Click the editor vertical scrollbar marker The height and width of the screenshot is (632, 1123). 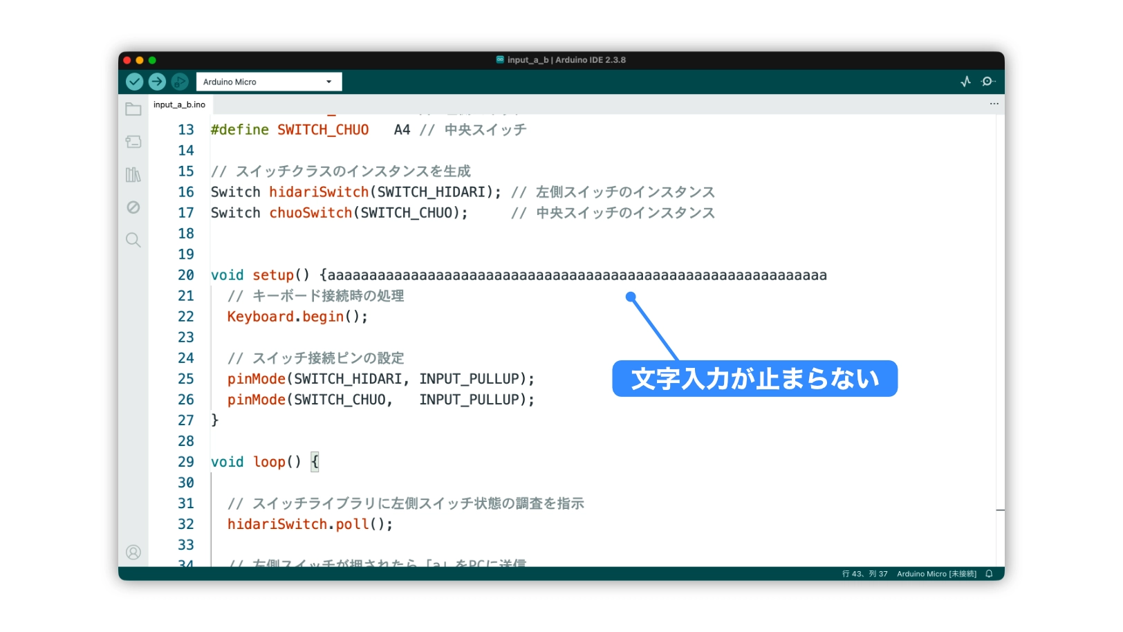1000,510
